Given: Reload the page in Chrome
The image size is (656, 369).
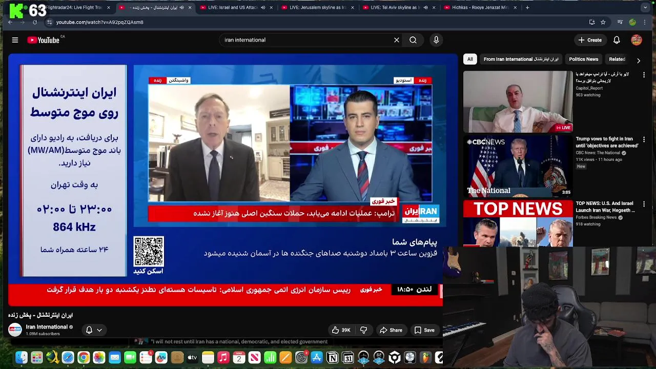Looking at the screenshot, I should [x=35, y=22].
